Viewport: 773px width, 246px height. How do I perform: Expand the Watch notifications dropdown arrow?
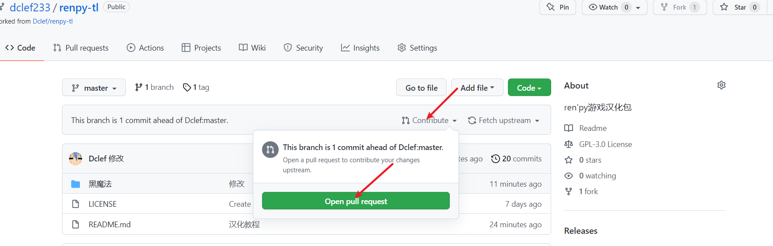tap(638, 7)
